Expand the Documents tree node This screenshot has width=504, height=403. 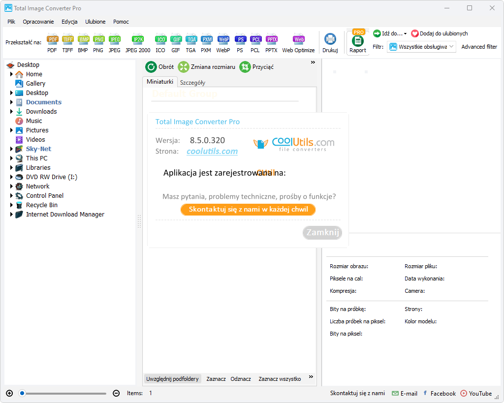12,102
